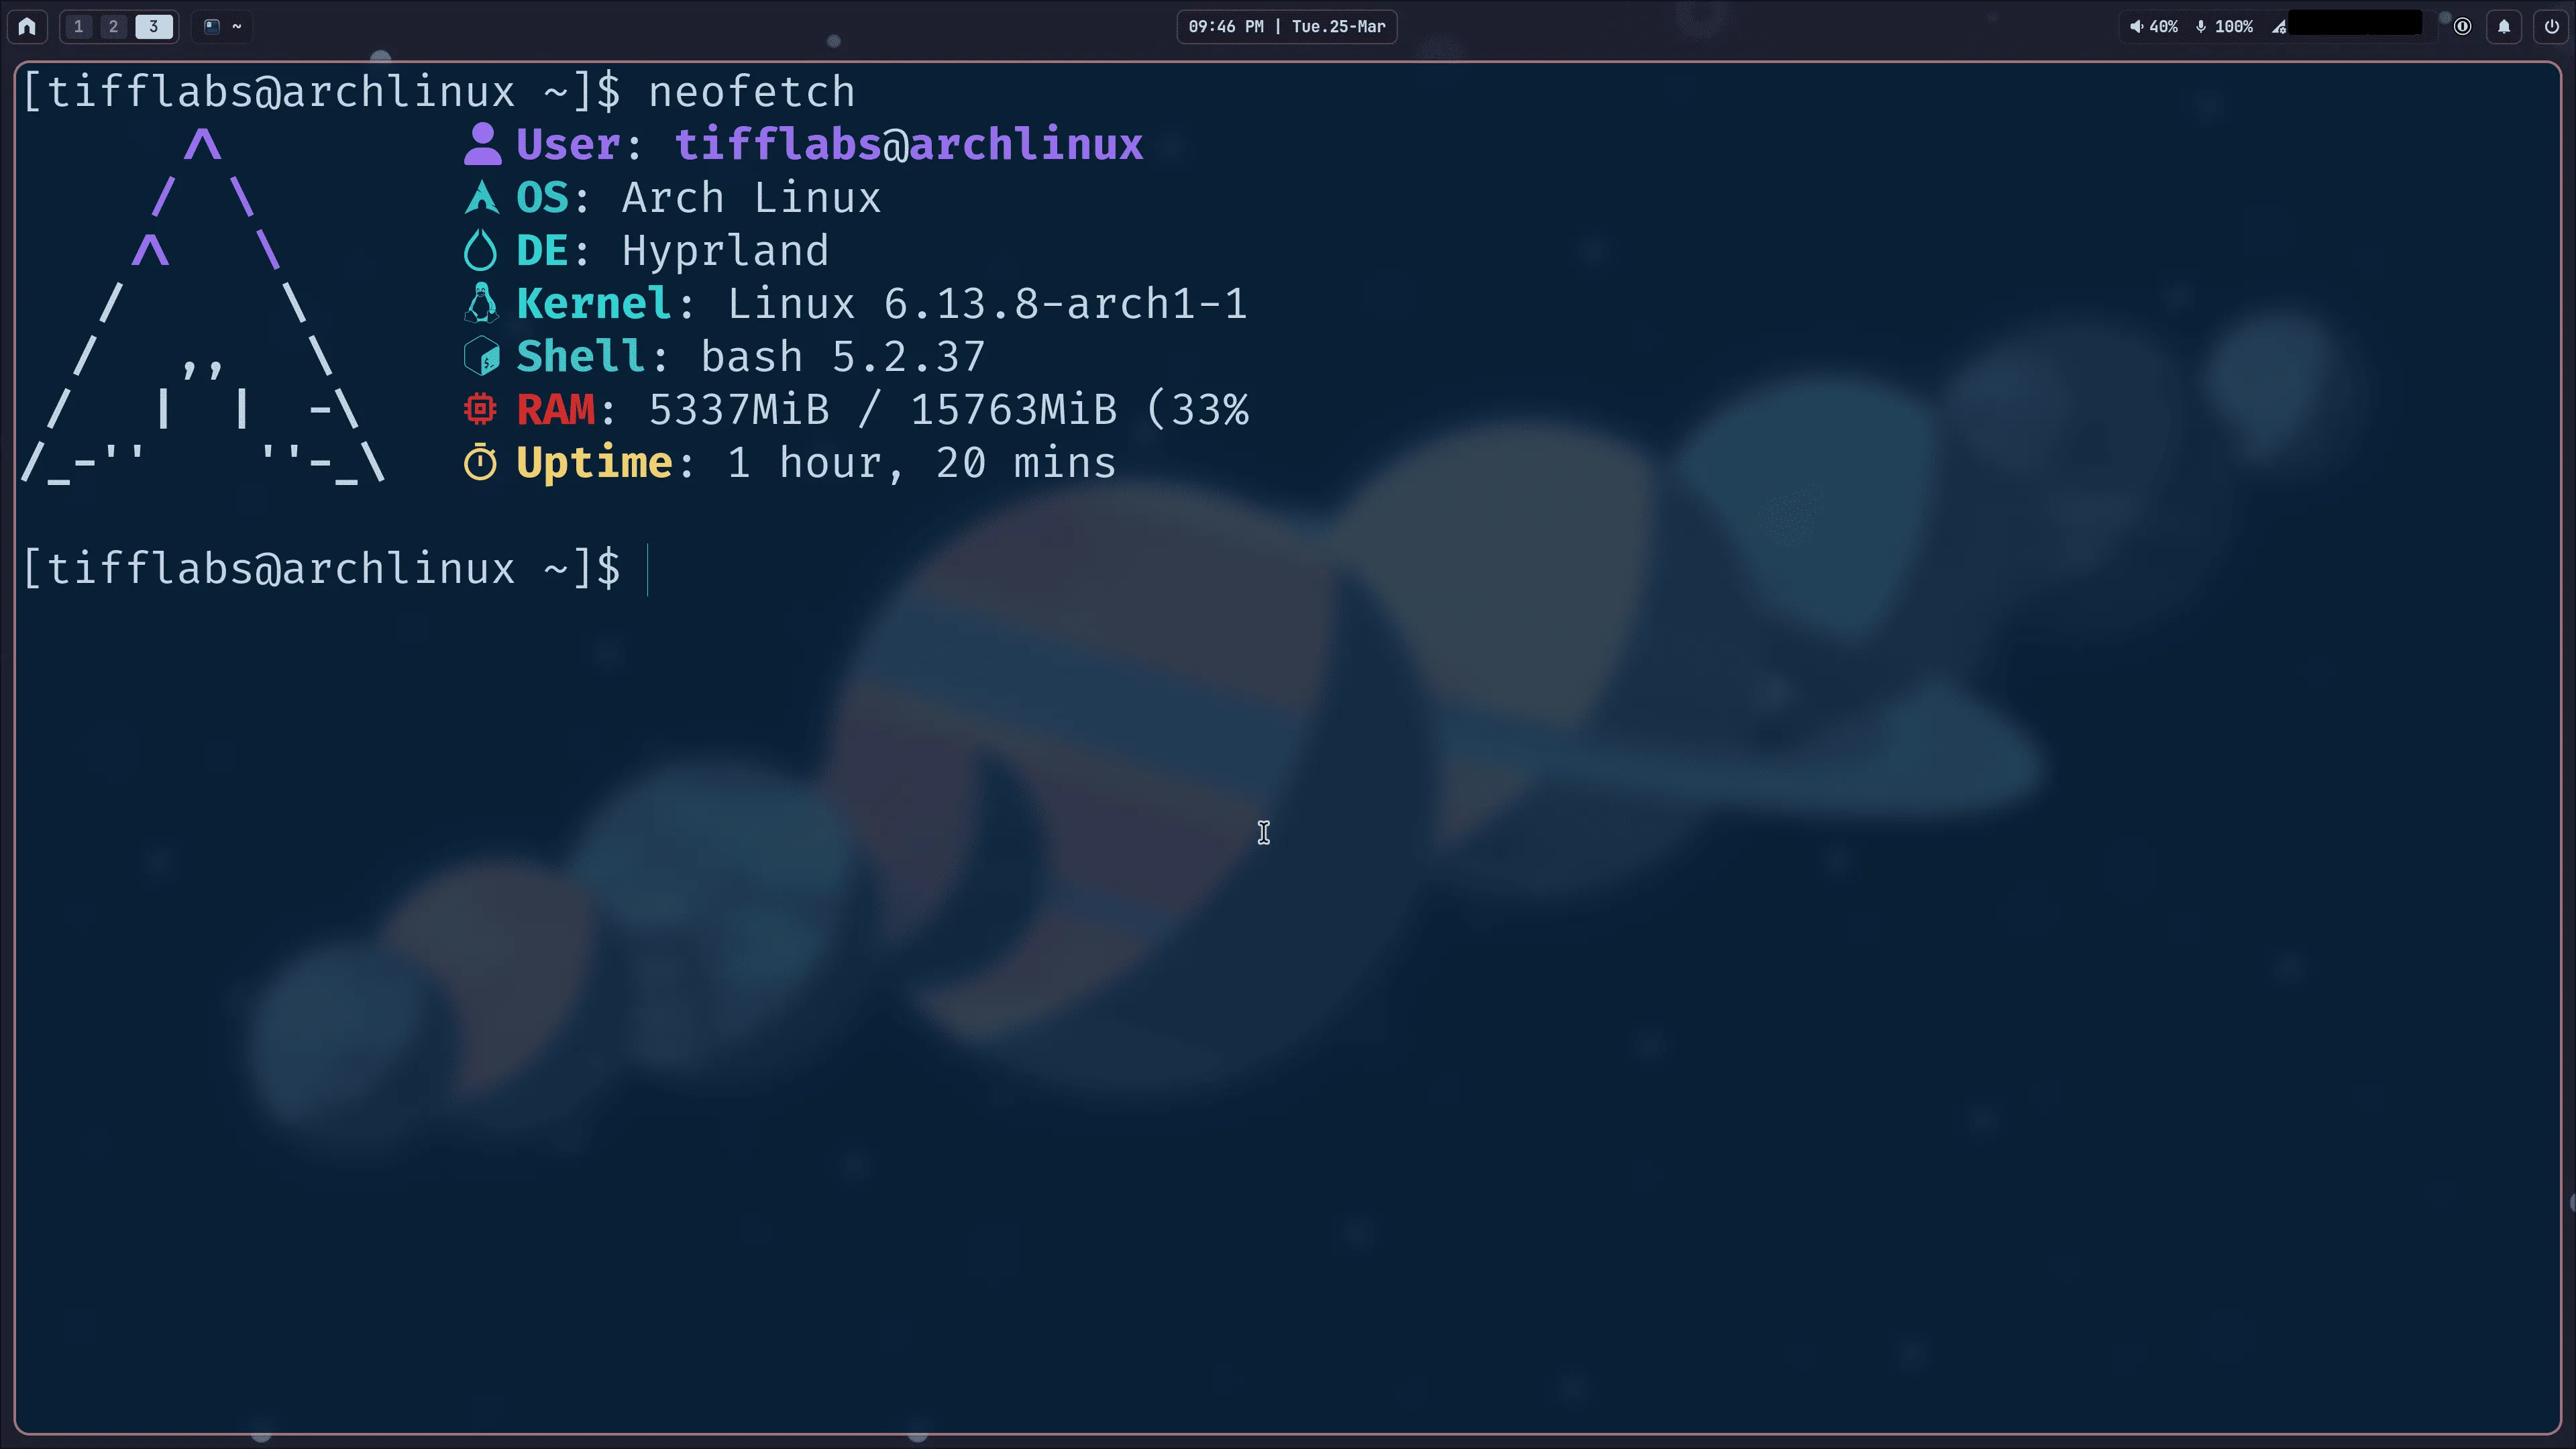This screenshot has height=1449, width=2576.
Task: Click the microphone 100% indicator
Action: click(2224, 26)
